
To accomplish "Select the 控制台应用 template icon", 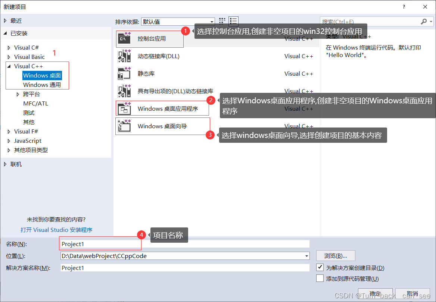I will click(x=124, y=39).
